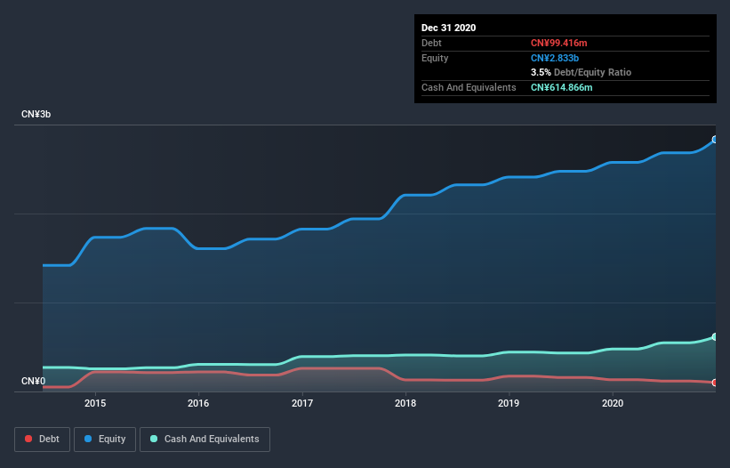Image resolution: width=730 pixels, height=468 pixels.
Task: Click the teal Cash endpoint marker
Action: click(x=715, y=336)
